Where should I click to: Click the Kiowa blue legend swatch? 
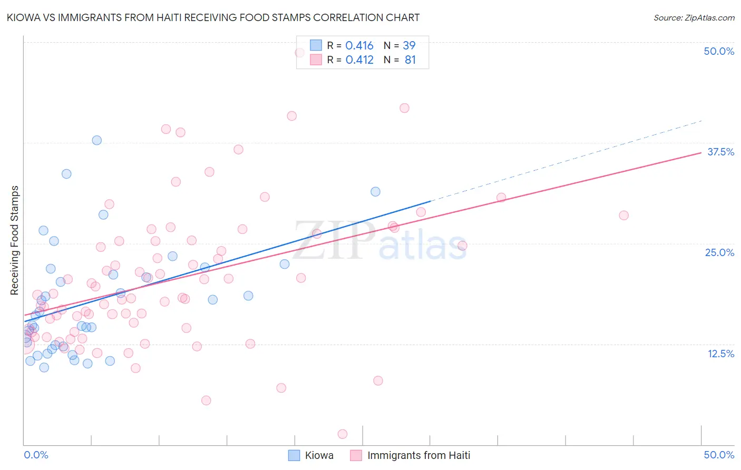click(x=294, y=455)
